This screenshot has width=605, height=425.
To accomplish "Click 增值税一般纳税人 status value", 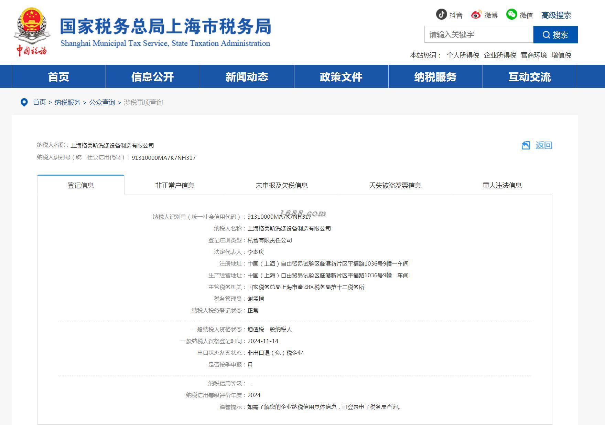I will point(270,330).
